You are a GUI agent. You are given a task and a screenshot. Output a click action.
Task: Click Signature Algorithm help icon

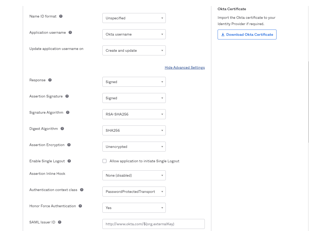pyautogui.click(x=68, y=112)
